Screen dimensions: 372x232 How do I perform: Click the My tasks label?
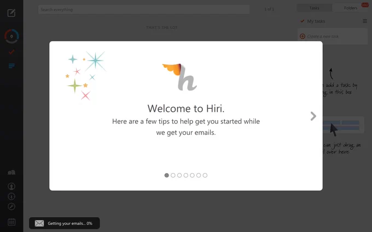tap(316, 21)
